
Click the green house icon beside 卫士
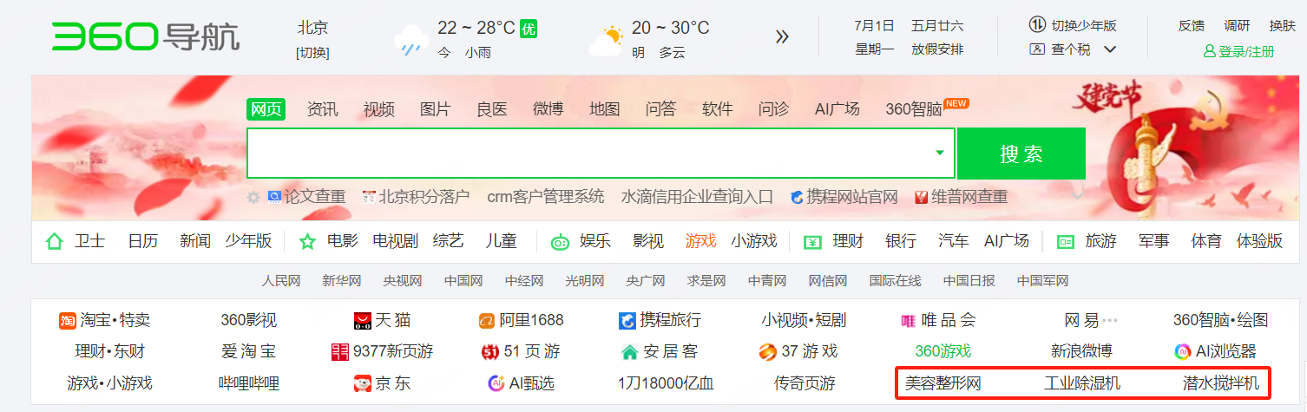[x=55, y=241]
